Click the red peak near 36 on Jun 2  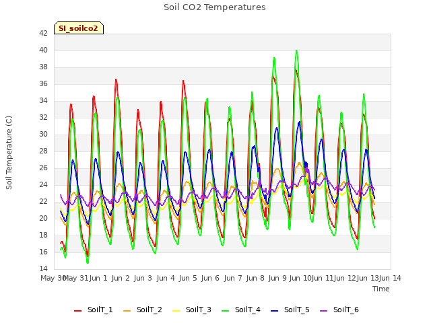[116, 79]
